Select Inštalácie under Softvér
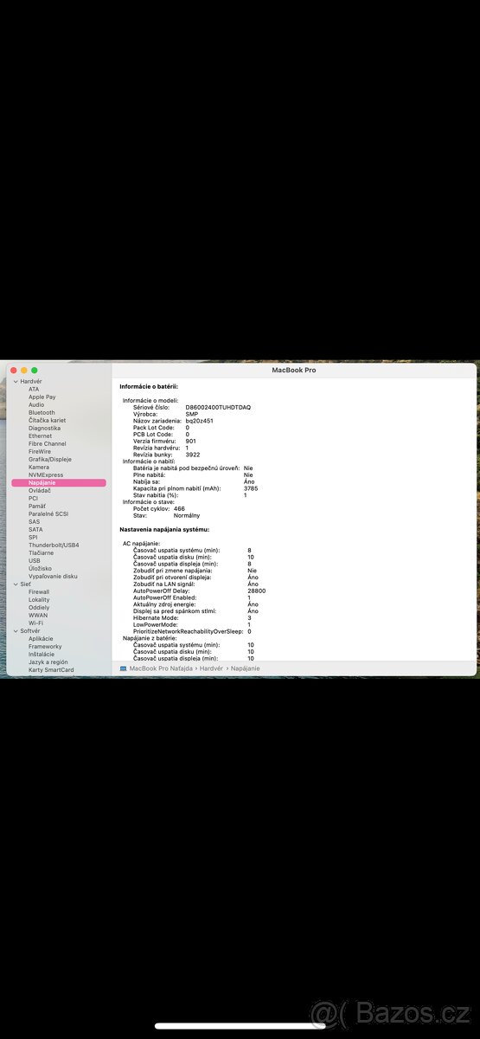The width and height of the screenshot is (480, 1039). click(x=41, y=655)
